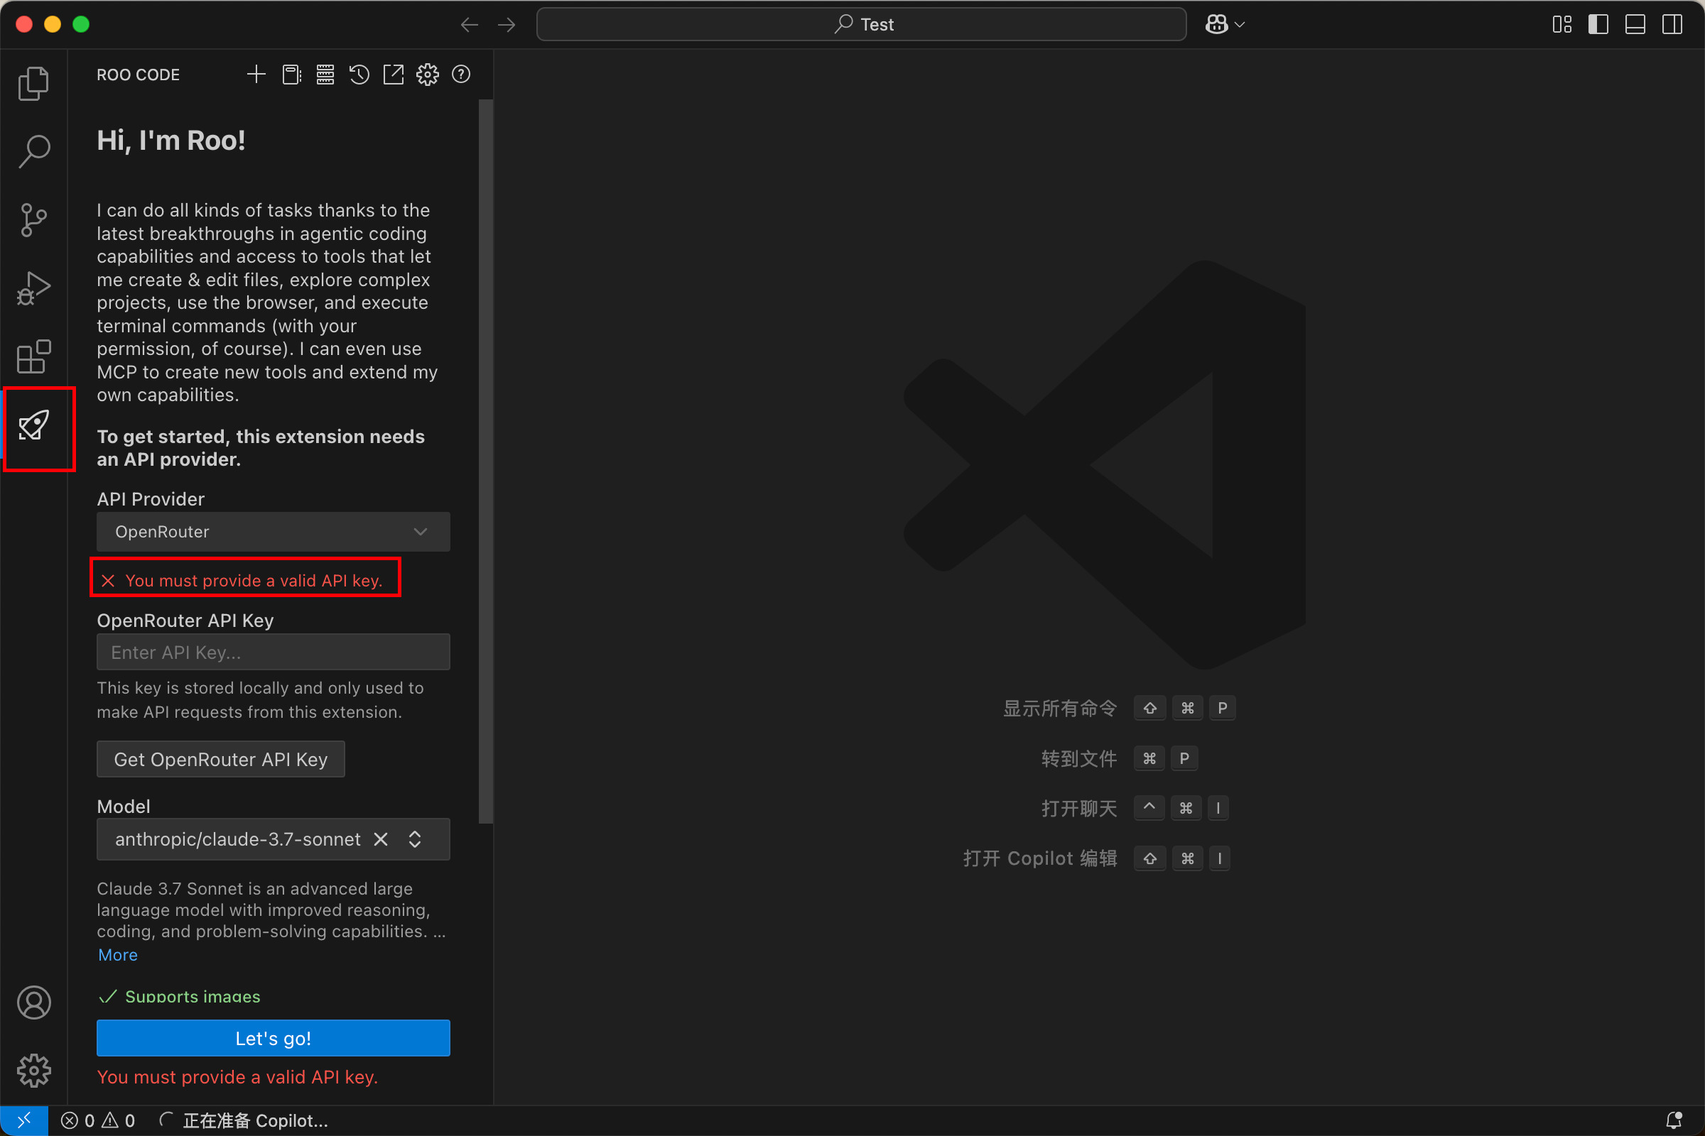Select the Roo Code rocket icon

(33, 425)
